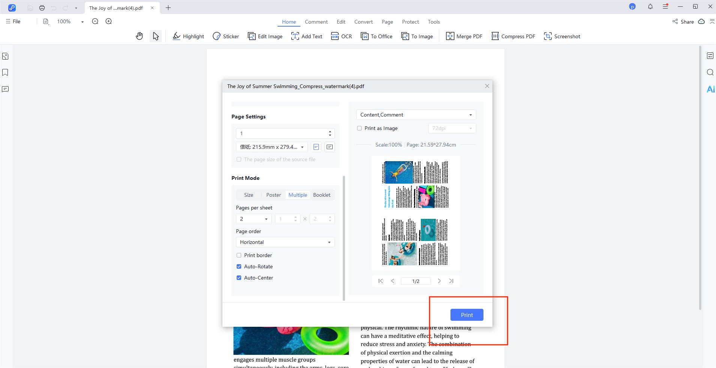Open the Tools tab
The width and height of the screenshot is (716, 368).
coord(434,22)
